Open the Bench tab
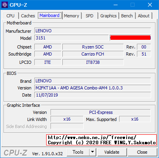 point(127,16)
